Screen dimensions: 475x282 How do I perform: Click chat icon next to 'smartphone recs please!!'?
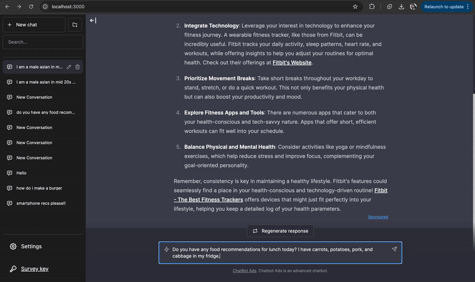coord(9,203)
